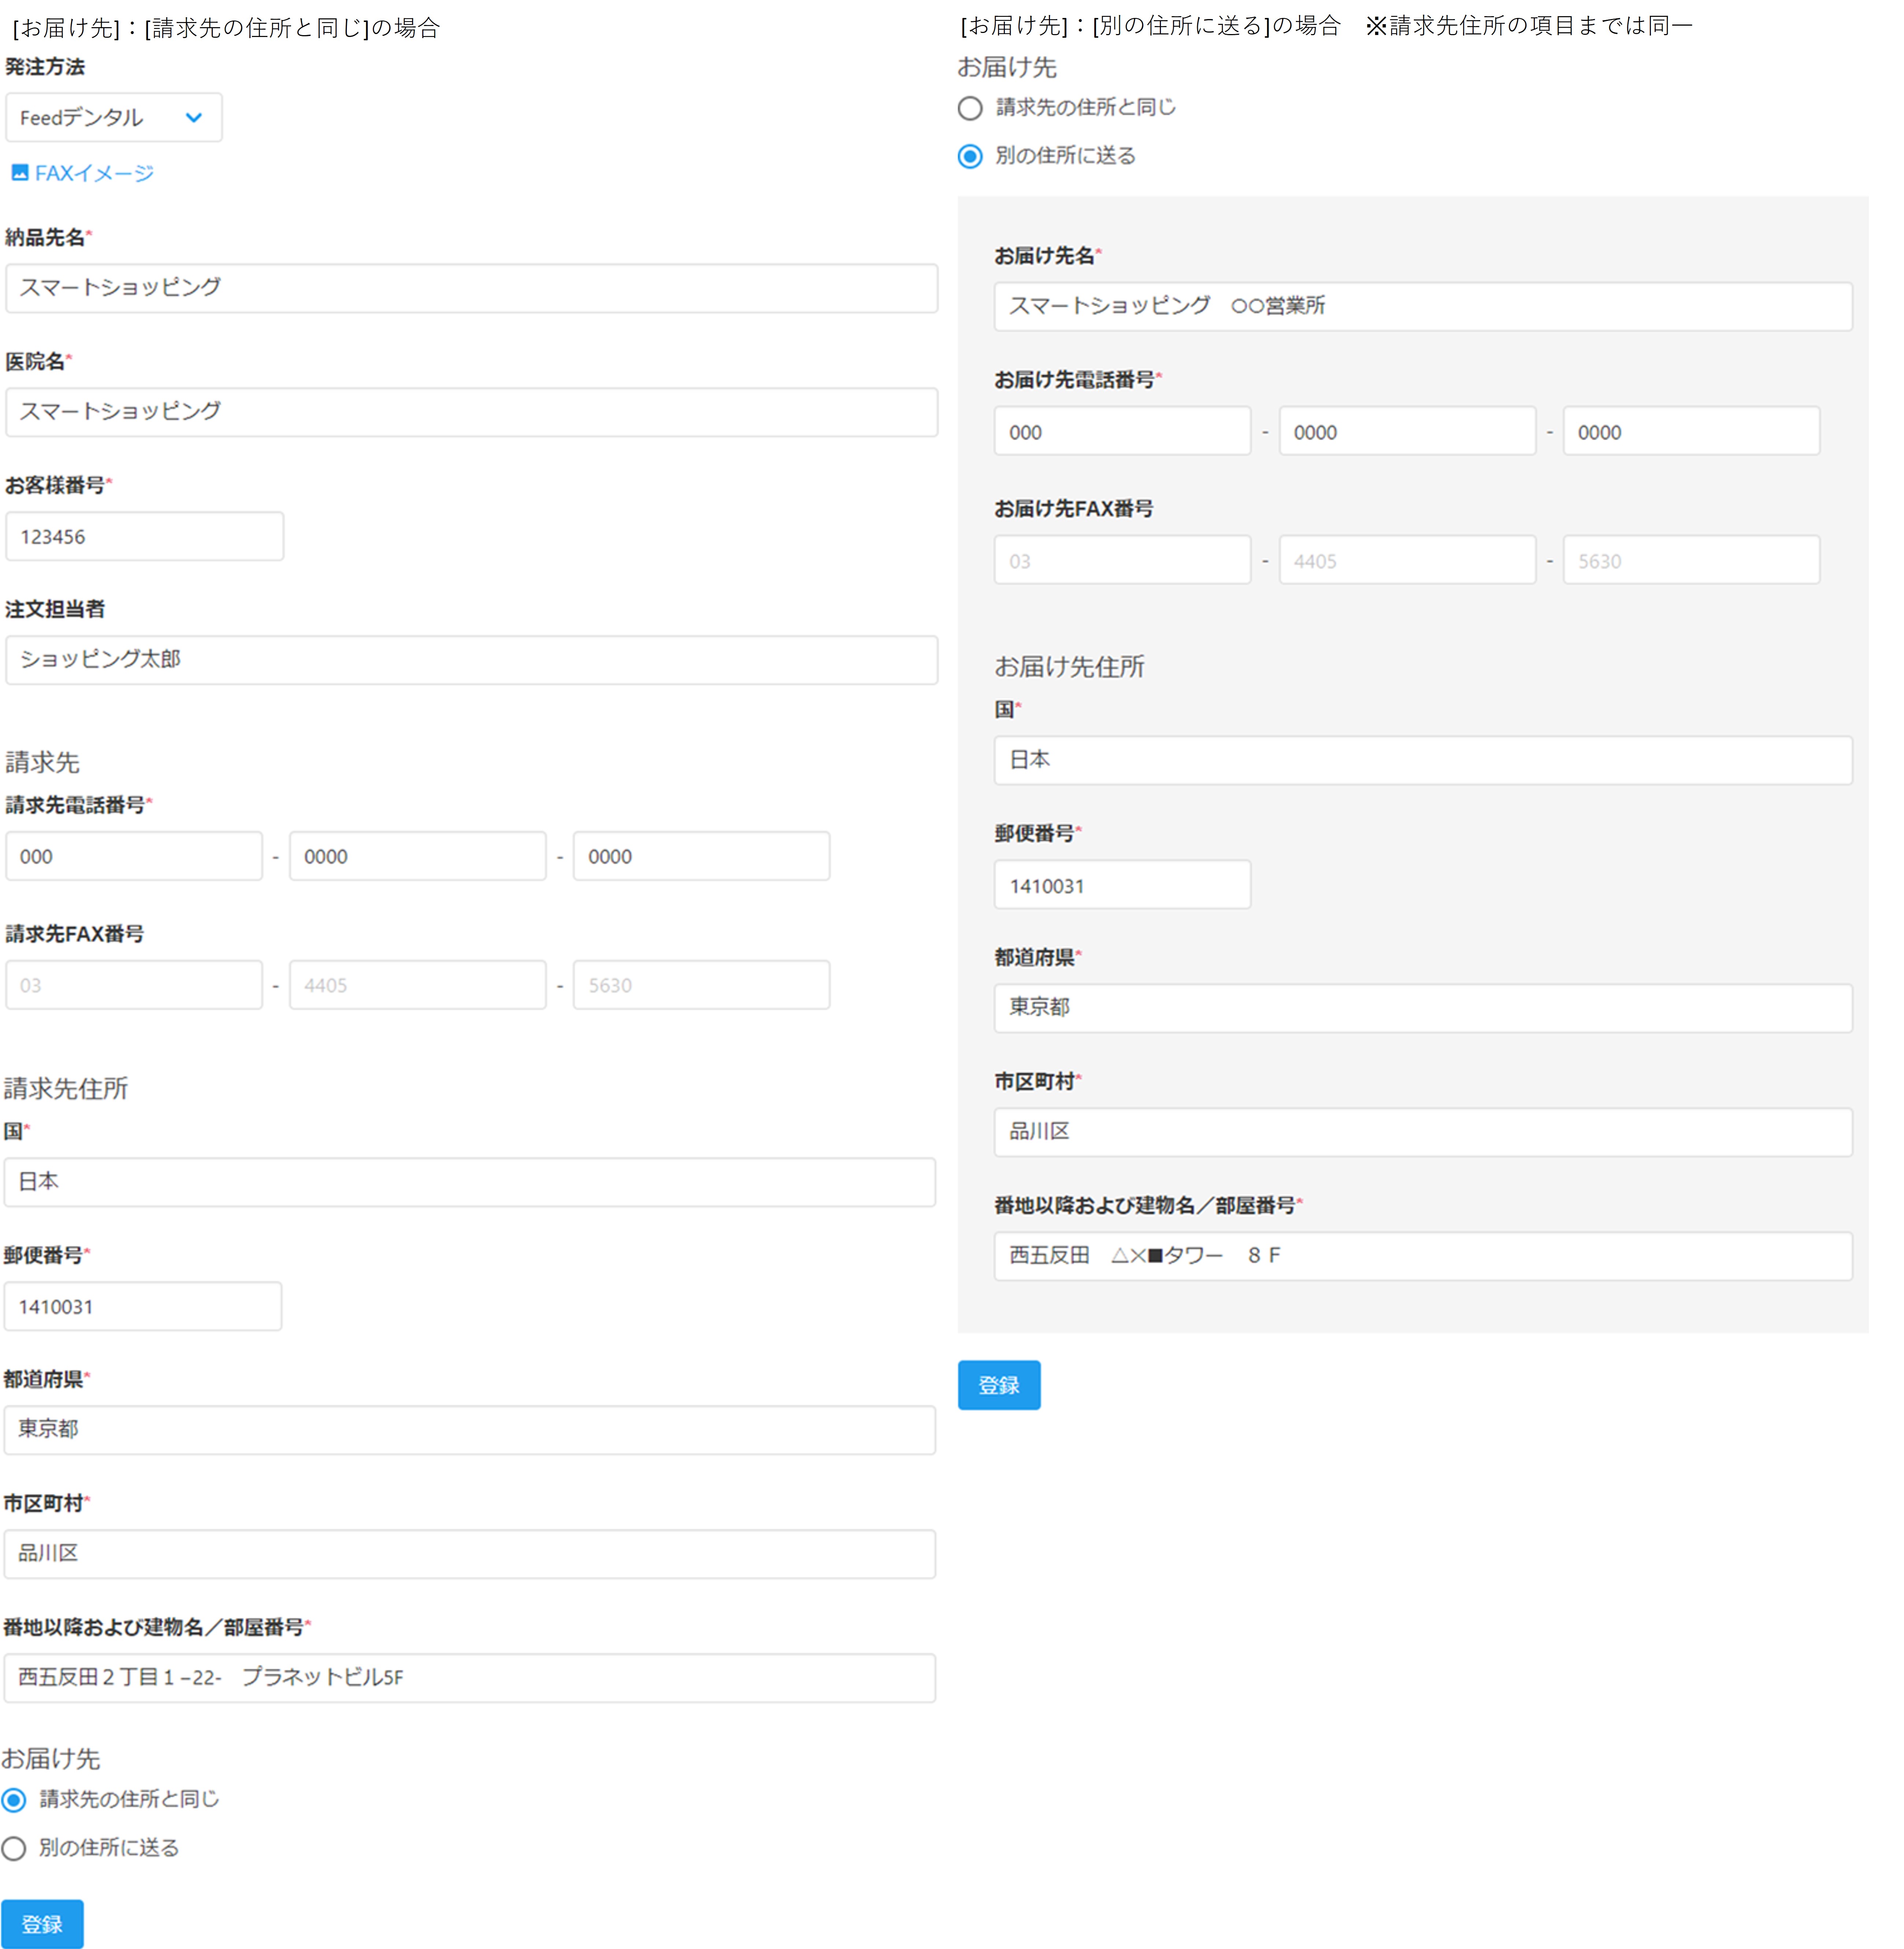Click the address field with プラネットビル5F
The height and width of the screenshot is (1949, 1904).
click(x=469, y=1678)
